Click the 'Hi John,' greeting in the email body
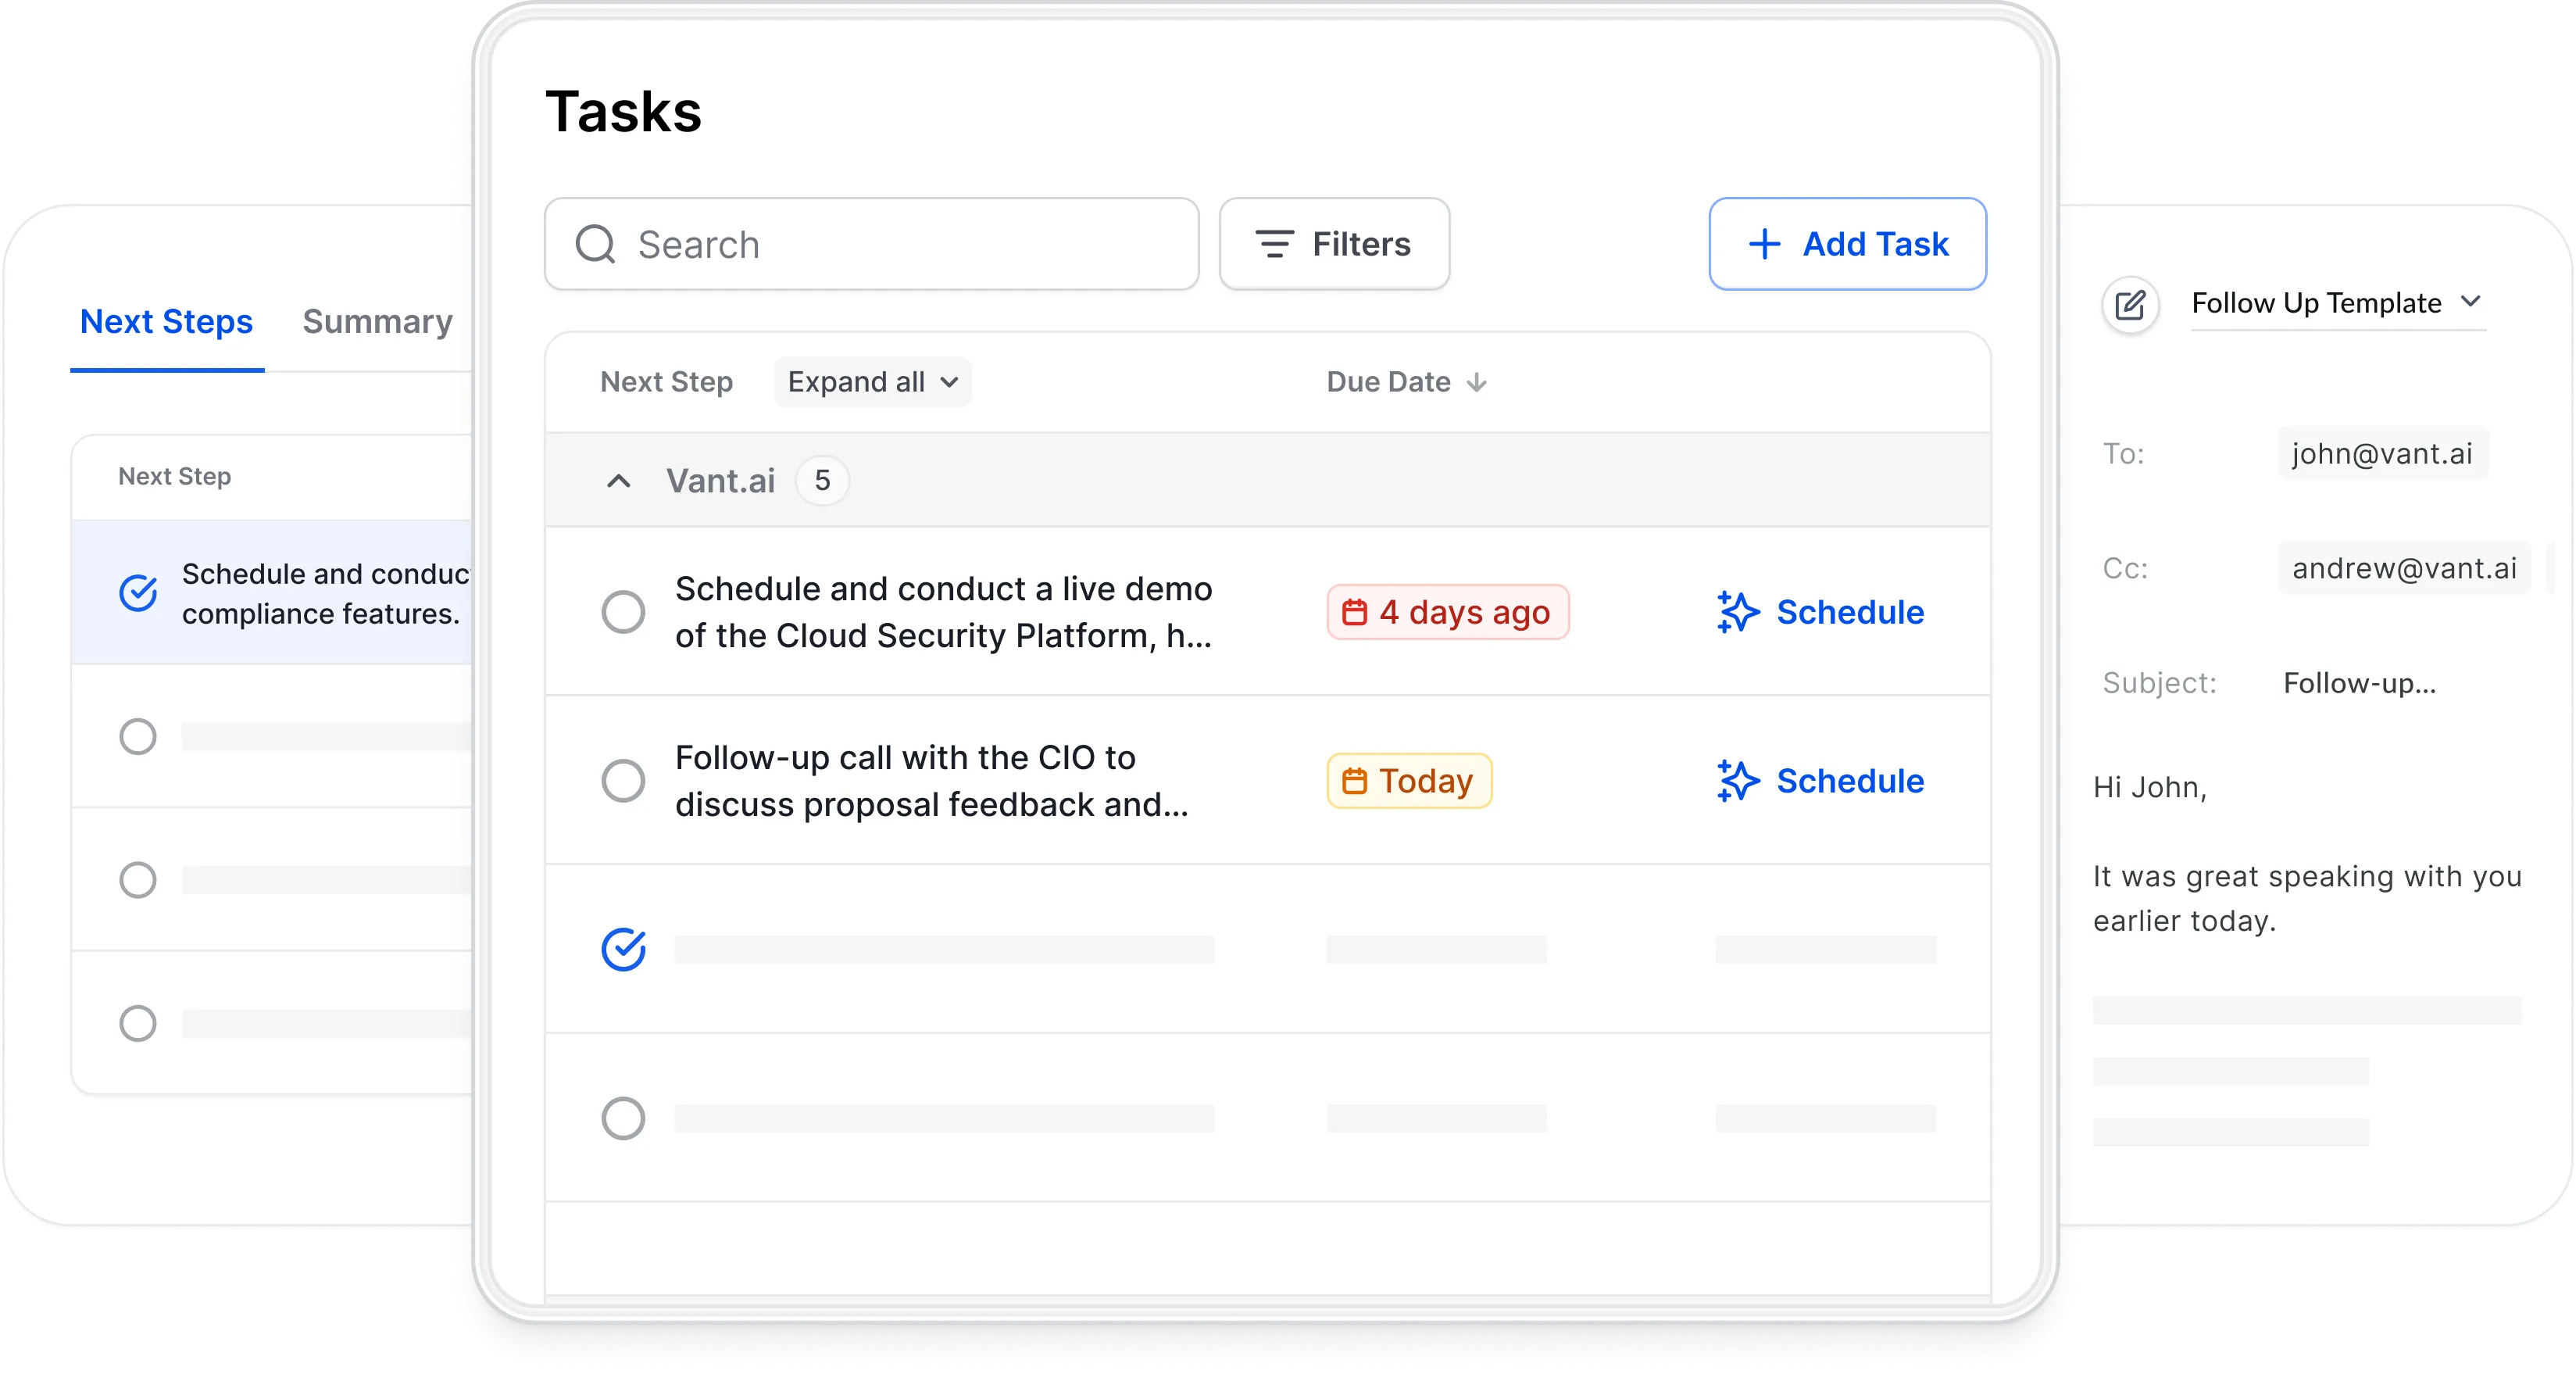Screen dimensions: 2576x1374 pyautogui.click(x=2150, y=788)
